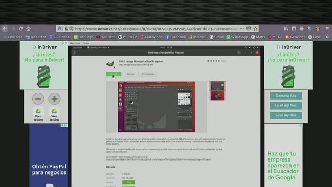Open the Duolingo bookmark
This screenshot has width=332, height=187.
pos(84,37)
